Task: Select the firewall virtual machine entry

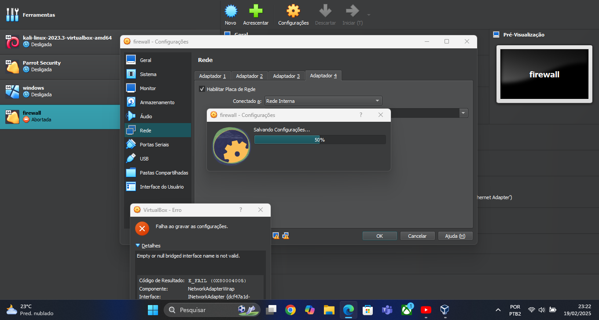Action: pos(60,116)
